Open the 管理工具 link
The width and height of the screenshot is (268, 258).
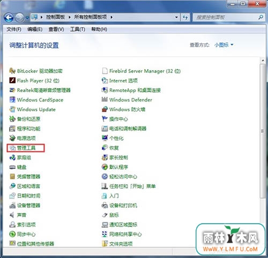pos(26,148)
